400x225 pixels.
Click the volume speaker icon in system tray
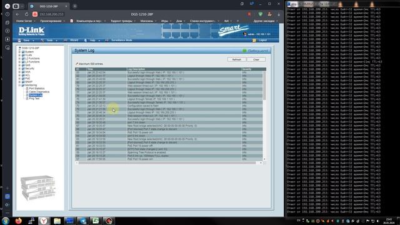[377, 221]
